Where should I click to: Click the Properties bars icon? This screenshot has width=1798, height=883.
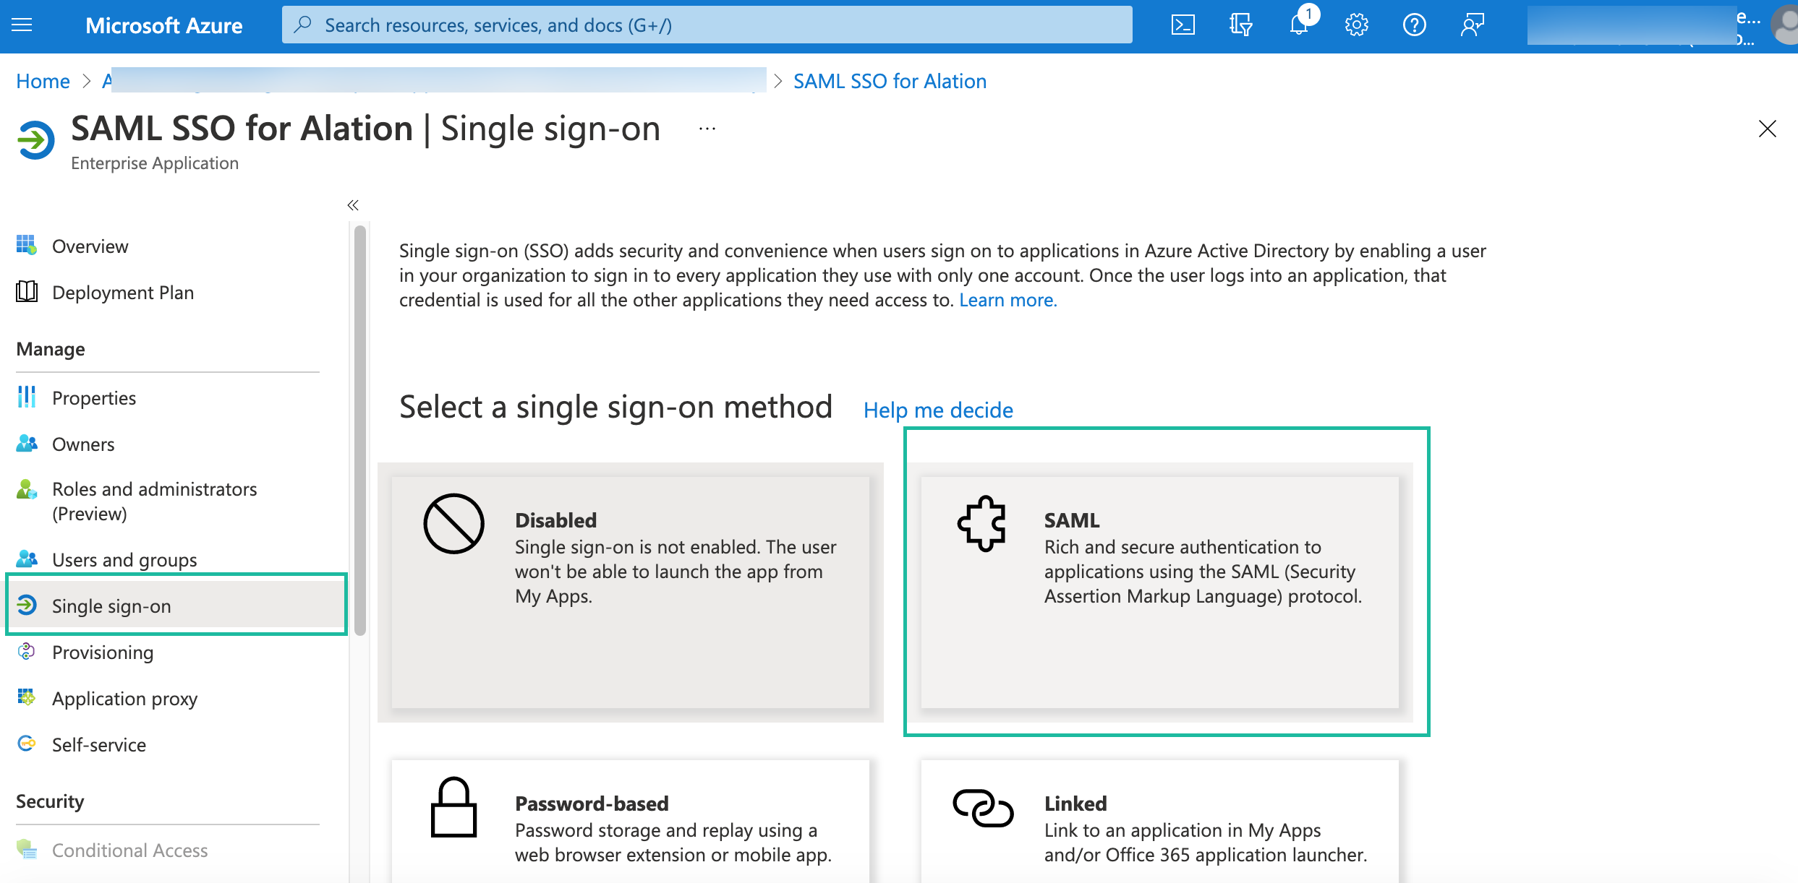[x=27, y=397]
